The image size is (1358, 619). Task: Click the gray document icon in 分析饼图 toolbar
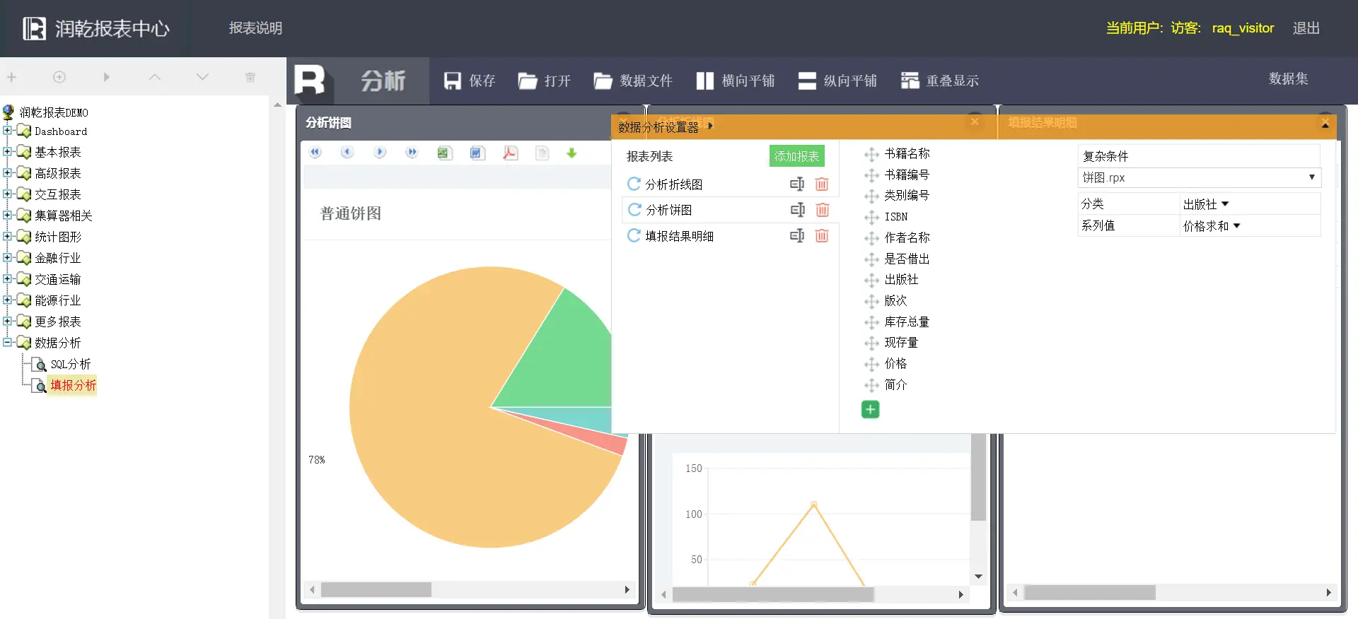click(x=542, y=153)
